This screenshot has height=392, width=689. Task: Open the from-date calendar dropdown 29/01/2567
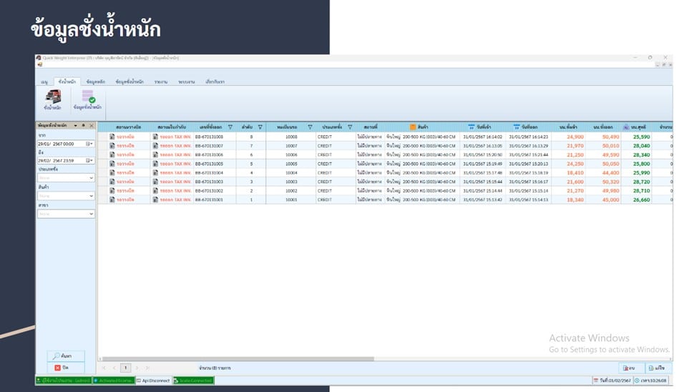(x=89, y=144)
